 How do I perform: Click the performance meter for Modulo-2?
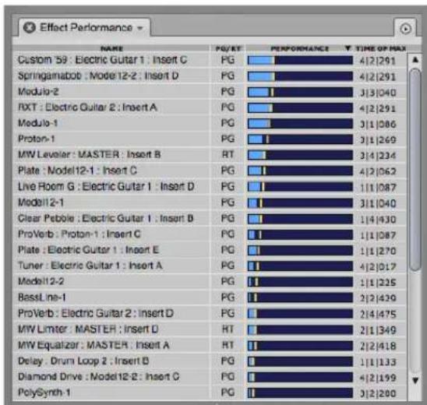click(x=300, y=92)
